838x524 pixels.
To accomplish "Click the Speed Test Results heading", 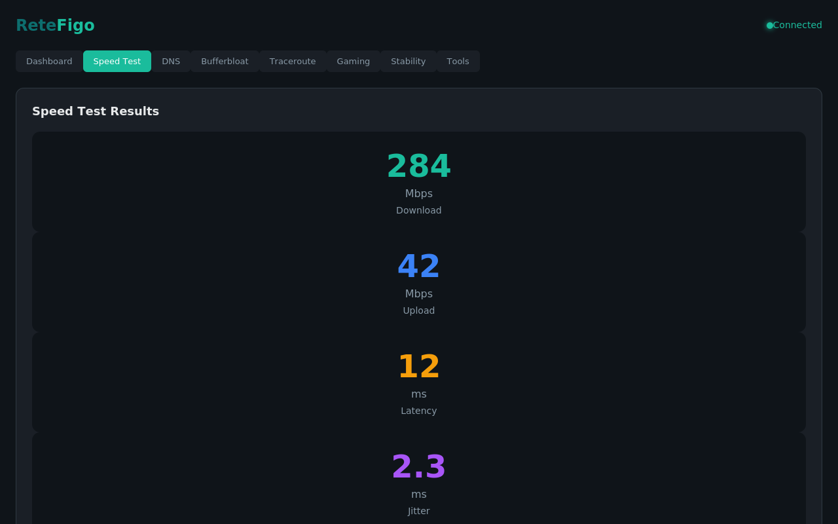I will click(x=96, y=111).
